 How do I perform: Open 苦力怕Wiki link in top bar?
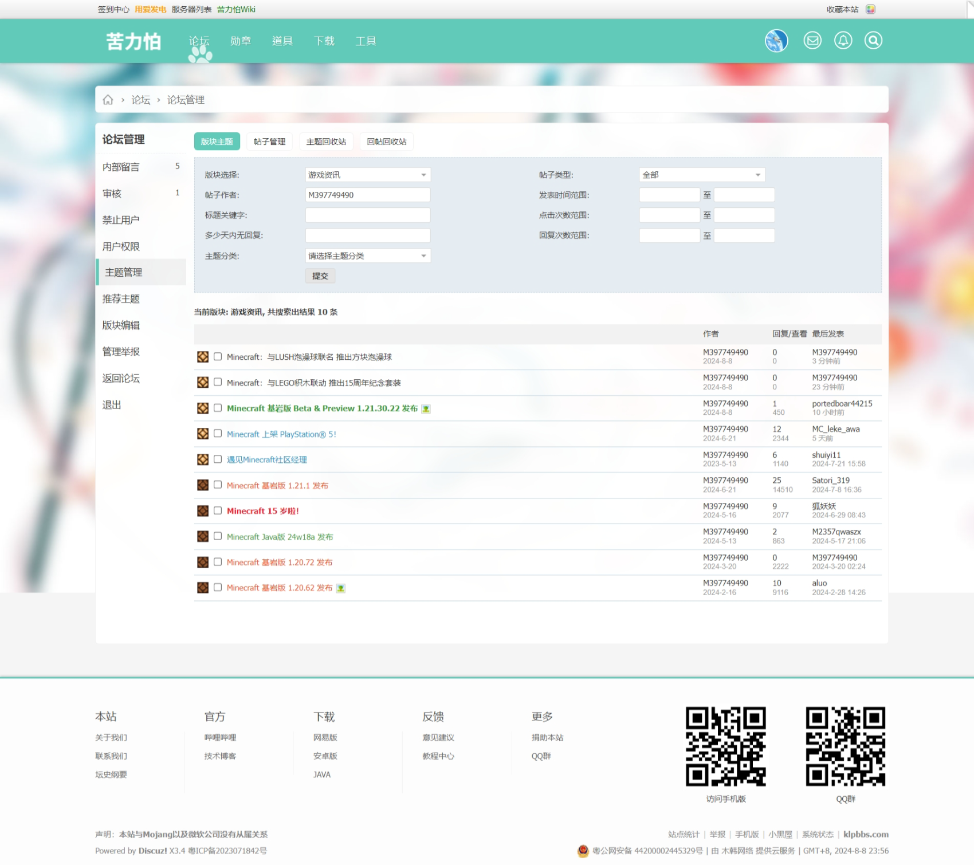point(236,9)
